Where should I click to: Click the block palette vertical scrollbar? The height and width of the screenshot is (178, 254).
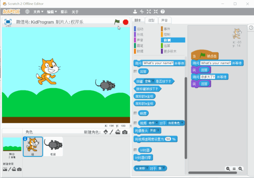coord(186,118)
